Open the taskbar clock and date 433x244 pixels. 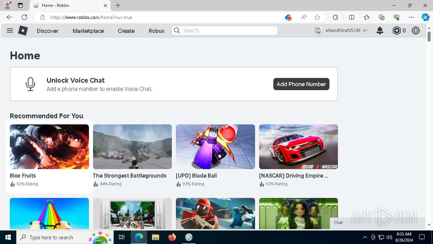point(404,237)
